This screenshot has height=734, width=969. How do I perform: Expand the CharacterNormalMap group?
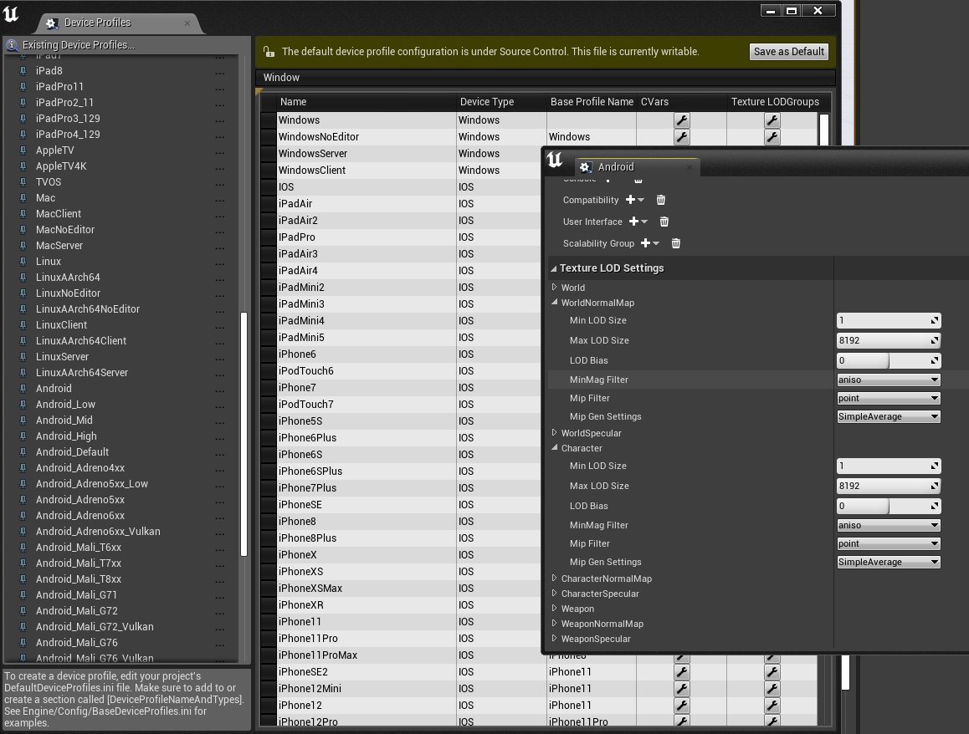pos(554,579)
